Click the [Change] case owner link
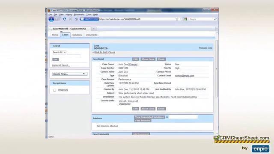 [x=133, y=65]
